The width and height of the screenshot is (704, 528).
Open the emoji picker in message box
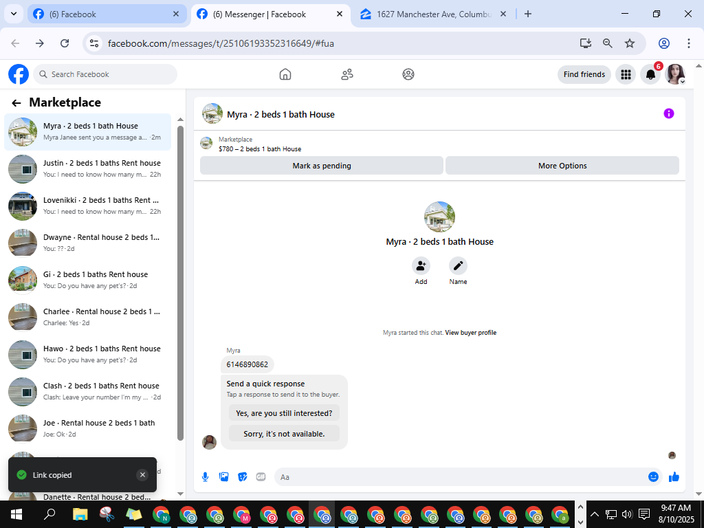coord(653,477)
